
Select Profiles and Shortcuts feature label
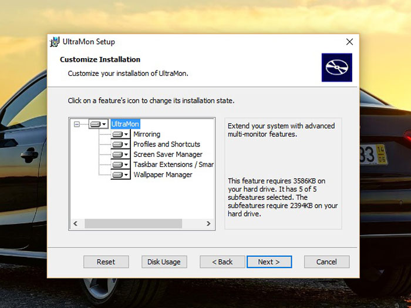click(x=167, y=144)
